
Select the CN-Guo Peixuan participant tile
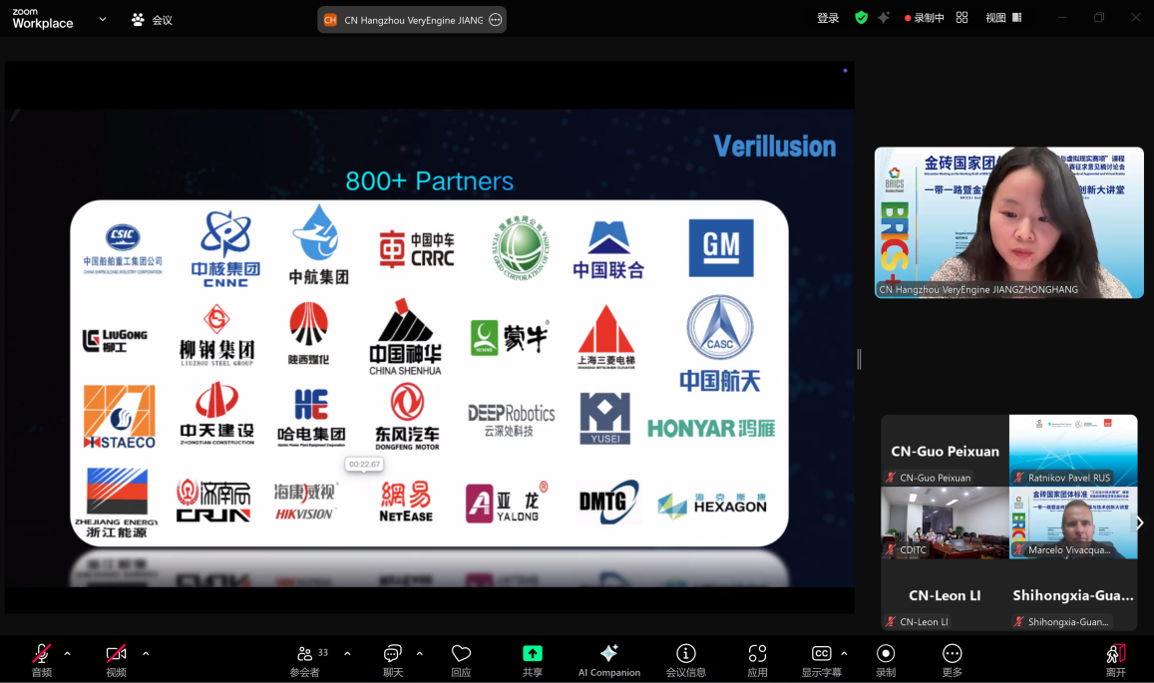click(945, 451)
